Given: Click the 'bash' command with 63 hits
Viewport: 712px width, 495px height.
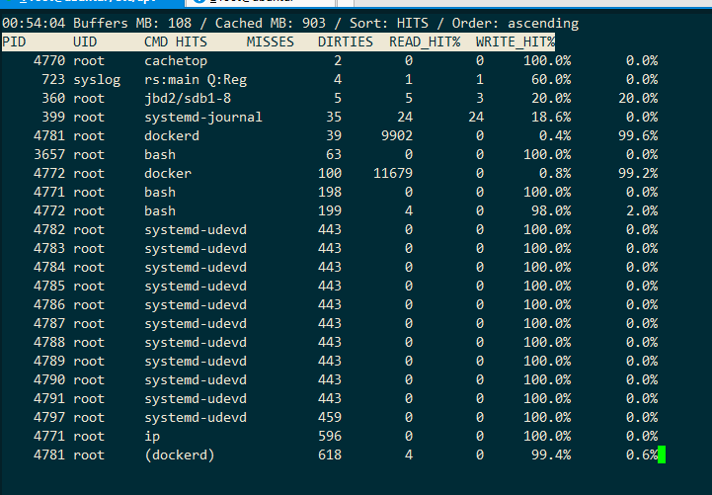Looking at the screenshot, I should pyautogui.click(x=160, y=154).
